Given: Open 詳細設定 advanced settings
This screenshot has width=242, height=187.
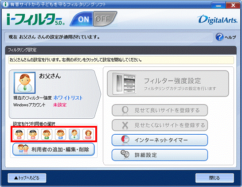Looking at the screenshot, I should [160, 155].
